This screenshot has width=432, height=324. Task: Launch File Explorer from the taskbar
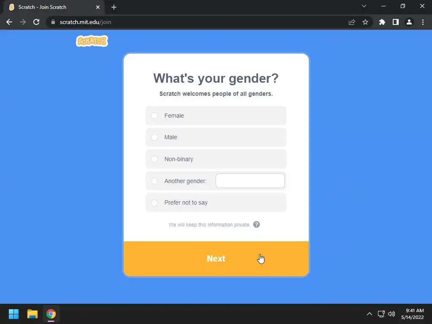tap(32, 314)
